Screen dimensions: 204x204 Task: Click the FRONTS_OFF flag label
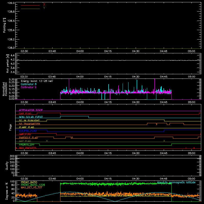[x=27, y=145]
